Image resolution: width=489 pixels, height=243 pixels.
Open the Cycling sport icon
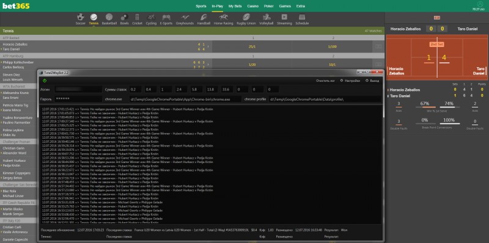151,17
